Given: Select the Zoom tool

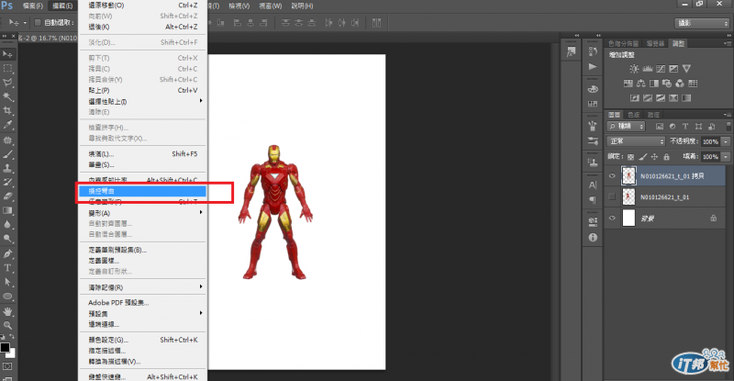Looking at the screenshot, I should pyautogui.click(x=7, y=327).
